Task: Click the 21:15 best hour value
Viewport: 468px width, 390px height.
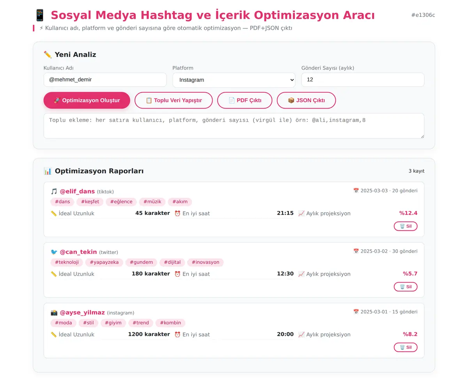Action: tap(285, 213)
